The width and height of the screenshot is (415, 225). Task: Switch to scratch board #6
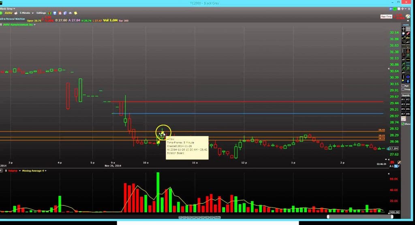pyautogui.click(x=408, y=109)
